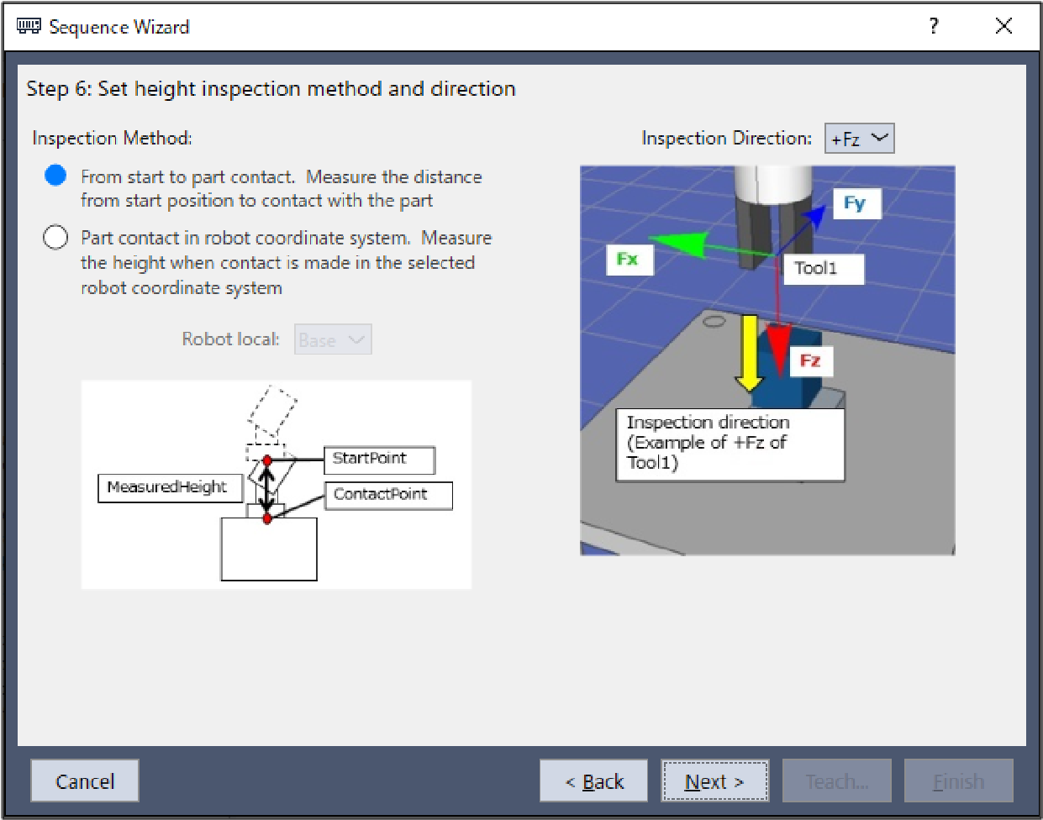Click the red Fz axis label

tap(810, 360)
